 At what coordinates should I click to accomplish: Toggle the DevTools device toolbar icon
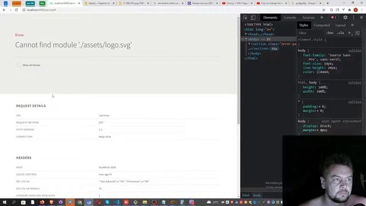point(253,18)
